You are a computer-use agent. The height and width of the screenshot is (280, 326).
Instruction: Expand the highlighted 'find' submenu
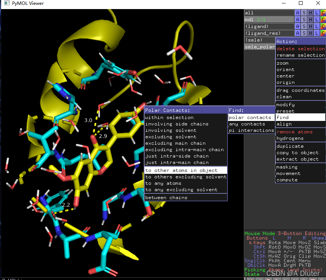[x=301, y=118]
